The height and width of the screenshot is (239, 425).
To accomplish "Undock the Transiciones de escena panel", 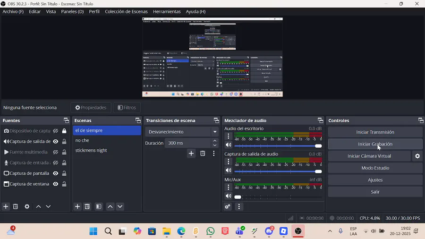I will tap(216, 120).
